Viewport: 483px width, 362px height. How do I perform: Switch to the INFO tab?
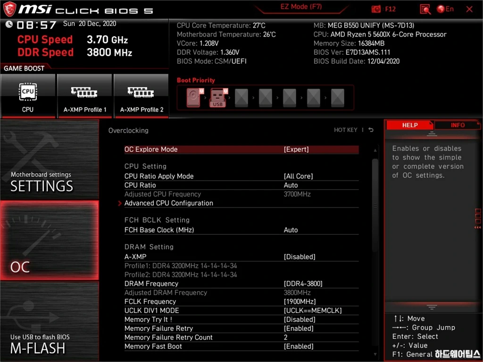(x=458, y=125)
